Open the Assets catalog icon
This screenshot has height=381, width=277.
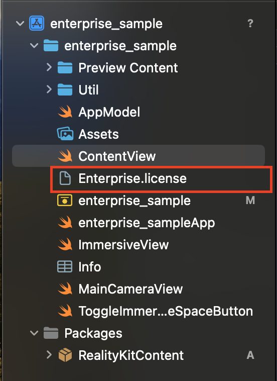[65, 134]
